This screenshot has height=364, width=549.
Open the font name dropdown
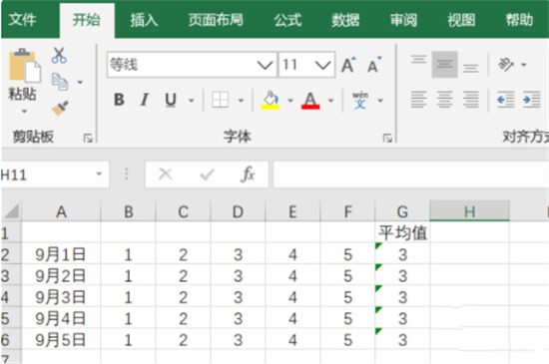click(x=265, y=65)
